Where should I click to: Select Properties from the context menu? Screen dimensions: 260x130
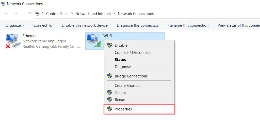click(x=123, y=109)
